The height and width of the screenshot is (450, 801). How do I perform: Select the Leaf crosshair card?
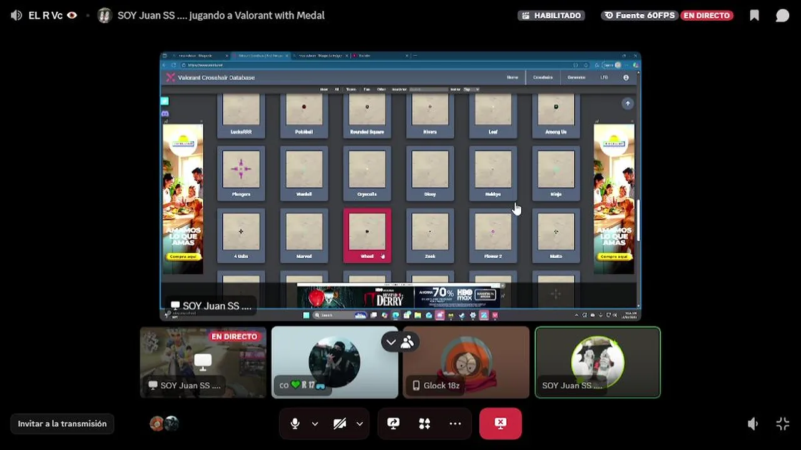tap(493, 116)
